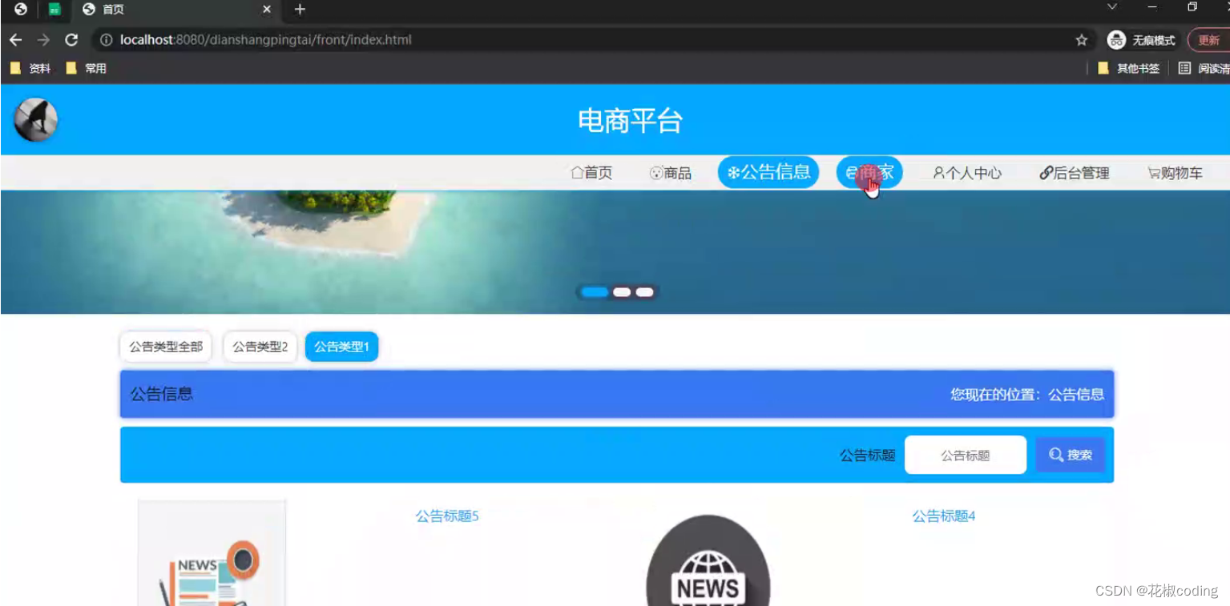Switch to 公告类型全部 filter
1230x606 pixels.
pyautogui.click(x=165, y=347)
